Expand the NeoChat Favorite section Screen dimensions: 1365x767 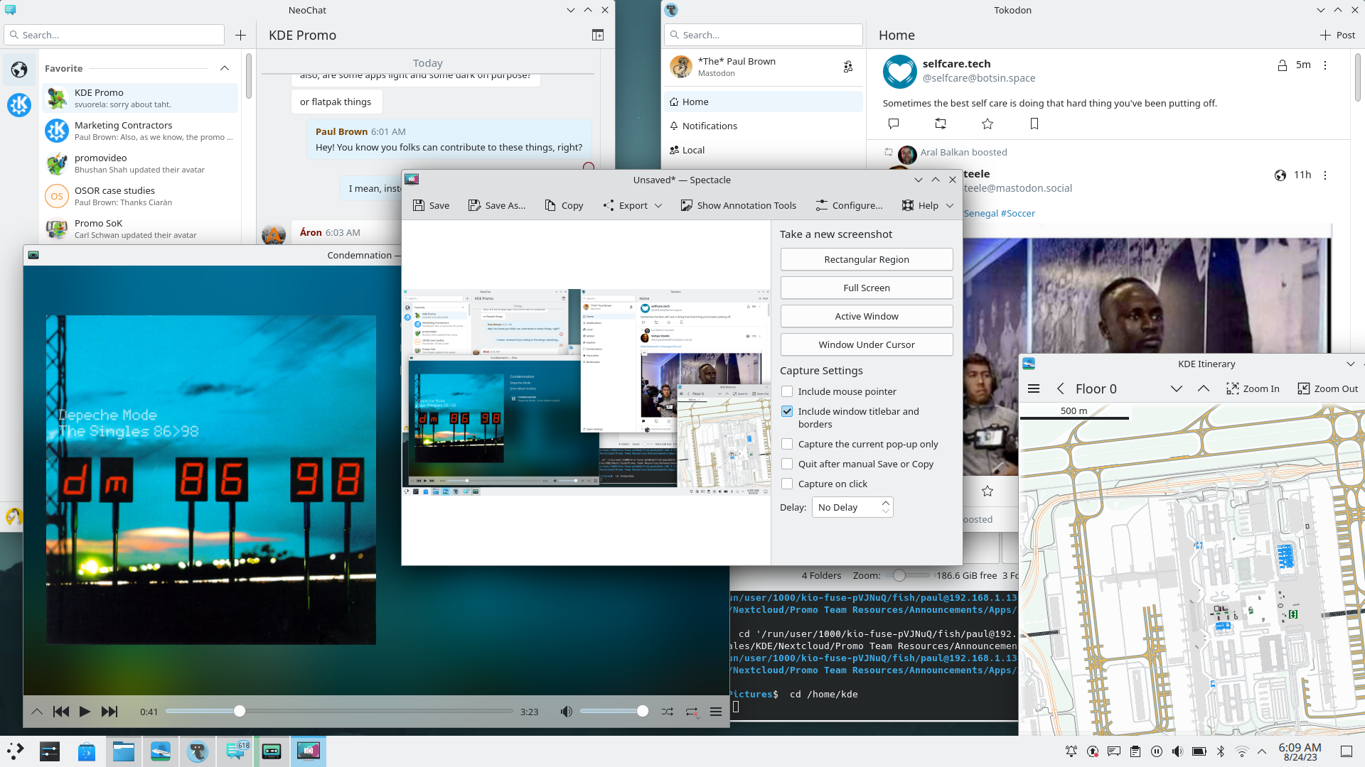[x=223, y=67]
